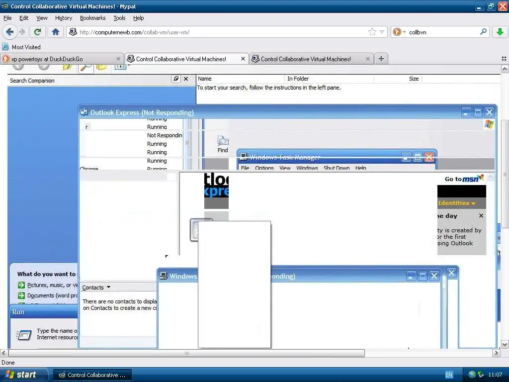Click the page scroll-down arrow

pyautogui.click(x=505, y=345)
